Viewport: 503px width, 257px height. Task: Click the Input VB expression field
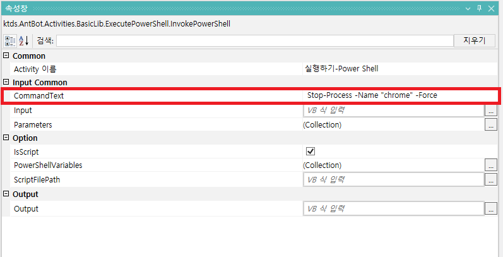393,110
